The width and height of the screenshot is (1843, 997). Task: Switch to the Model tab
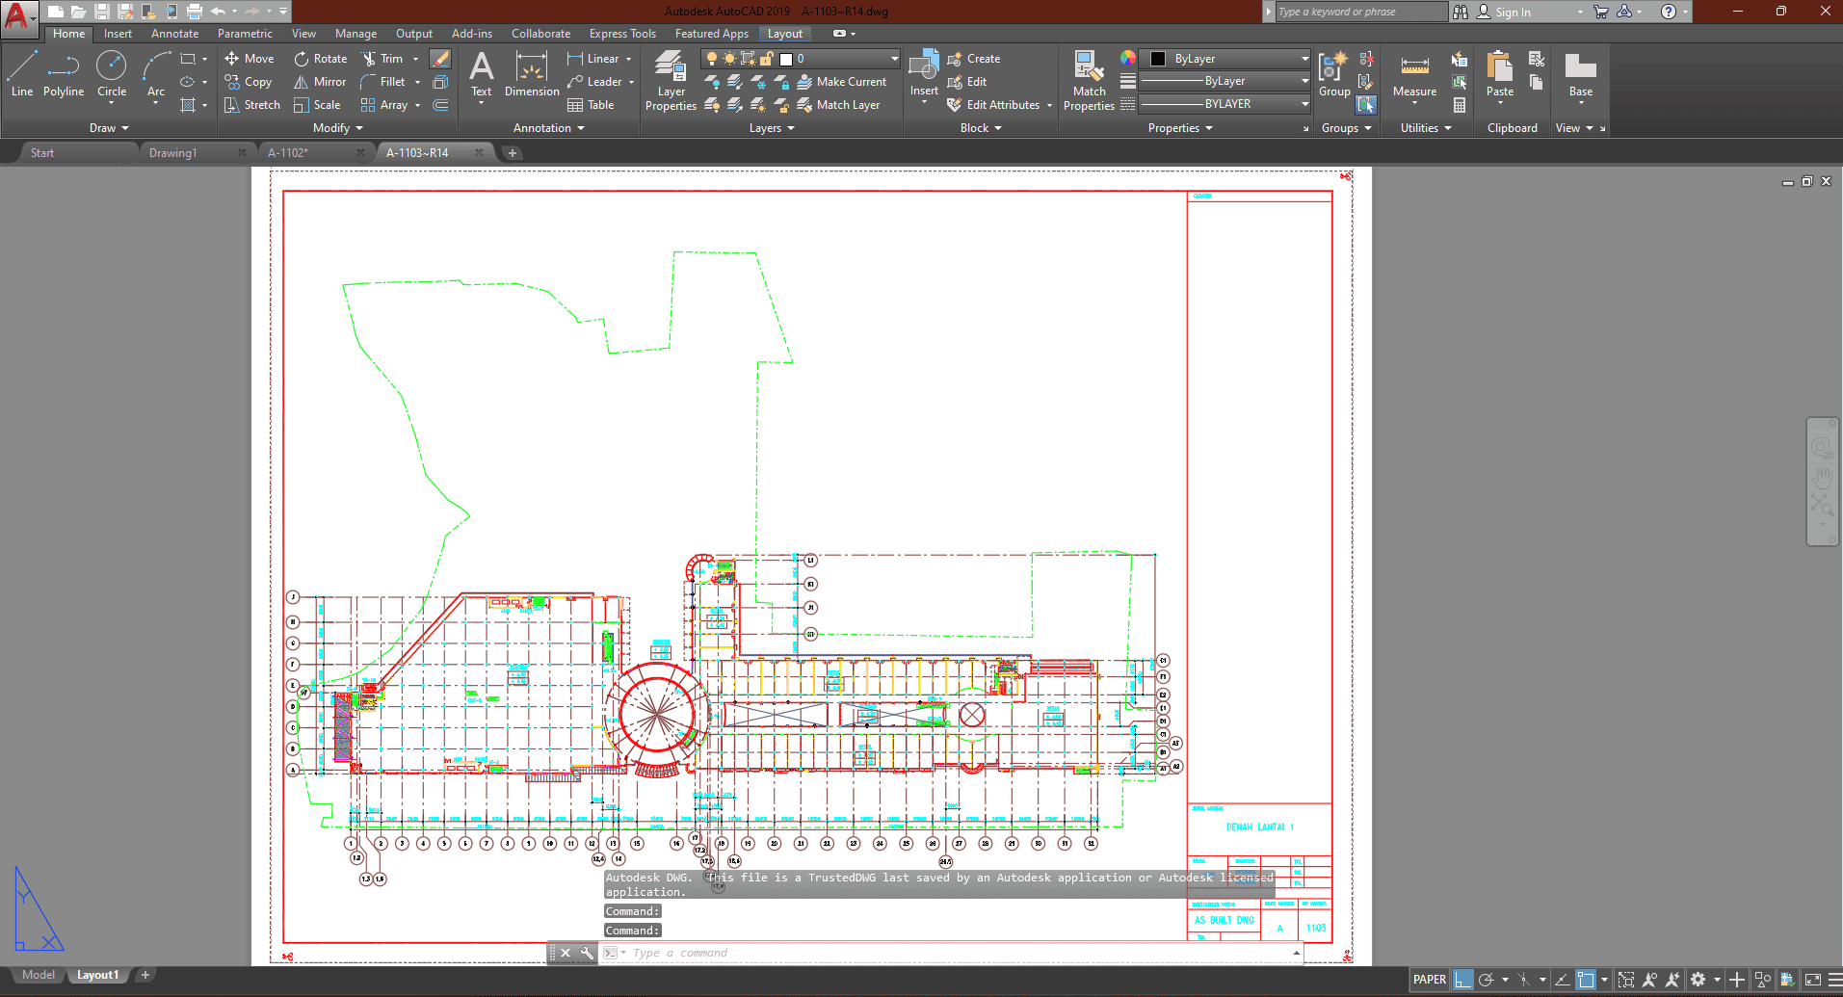39,975
